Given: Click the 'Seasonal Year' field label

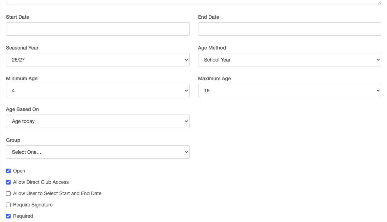Looking at the screenshot, I should tap(22, 48).
